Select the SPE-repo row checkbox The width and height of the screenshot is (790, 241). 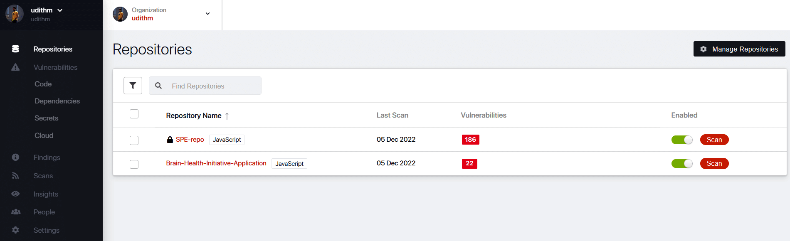click(134, 140)
